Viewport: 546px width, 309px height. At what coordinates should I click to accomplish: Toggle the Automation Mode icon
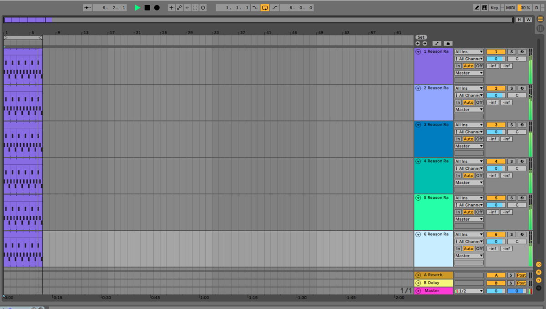point(436,43)
